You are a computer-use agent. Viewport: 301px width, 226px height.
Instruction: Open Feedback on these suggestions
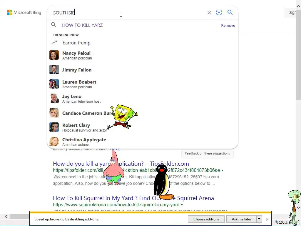(x=208, y=153)
